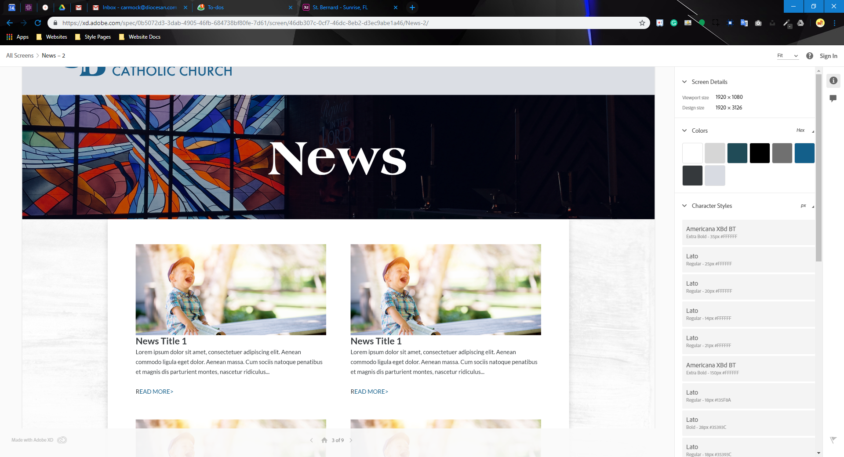844x457 pixels.
Task: Open the Fit zoom dropdown
Action: point(787,56)
